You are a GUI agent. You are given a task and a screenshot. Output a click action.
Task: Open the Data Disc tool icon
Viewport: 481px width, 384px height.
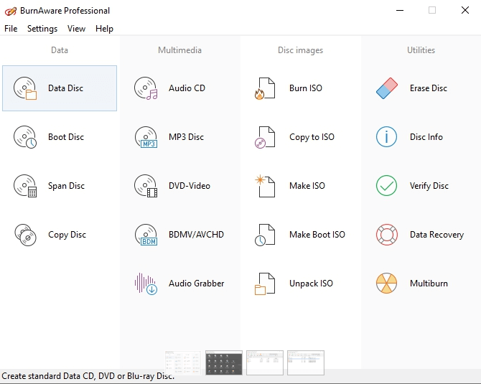25,88
